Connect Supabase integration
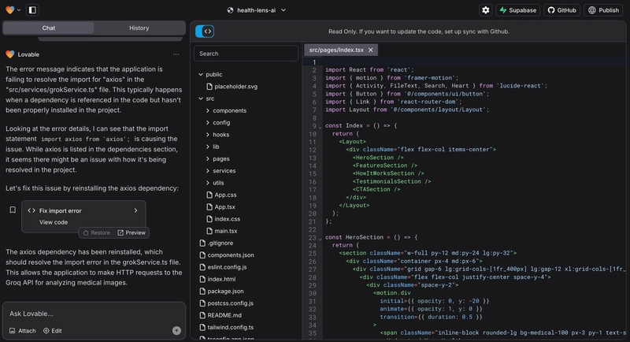Viewport: 630px width, 342px height. click(x=518, y=10)
